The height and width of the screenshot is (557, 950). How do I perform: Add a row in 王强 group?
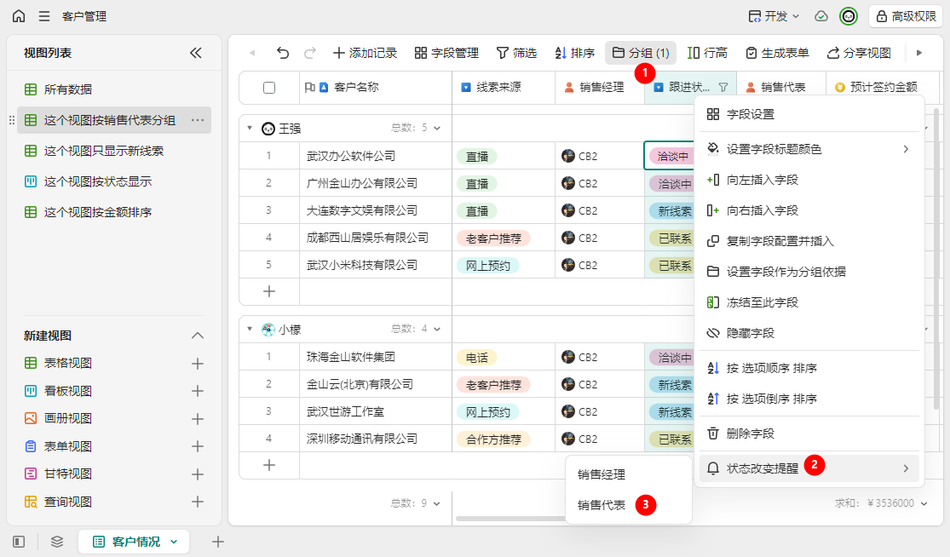pyautogui.click(x=269, y=291)
